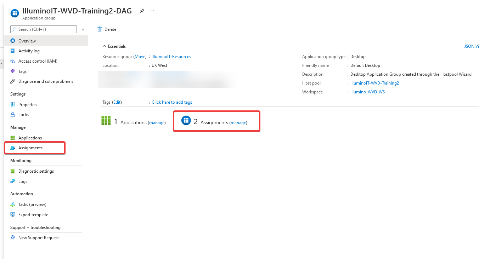Click the blue Assignments tile icon
Image resolution: width=479 pixels, height=259 pixels.
click(x=186, y=121)
